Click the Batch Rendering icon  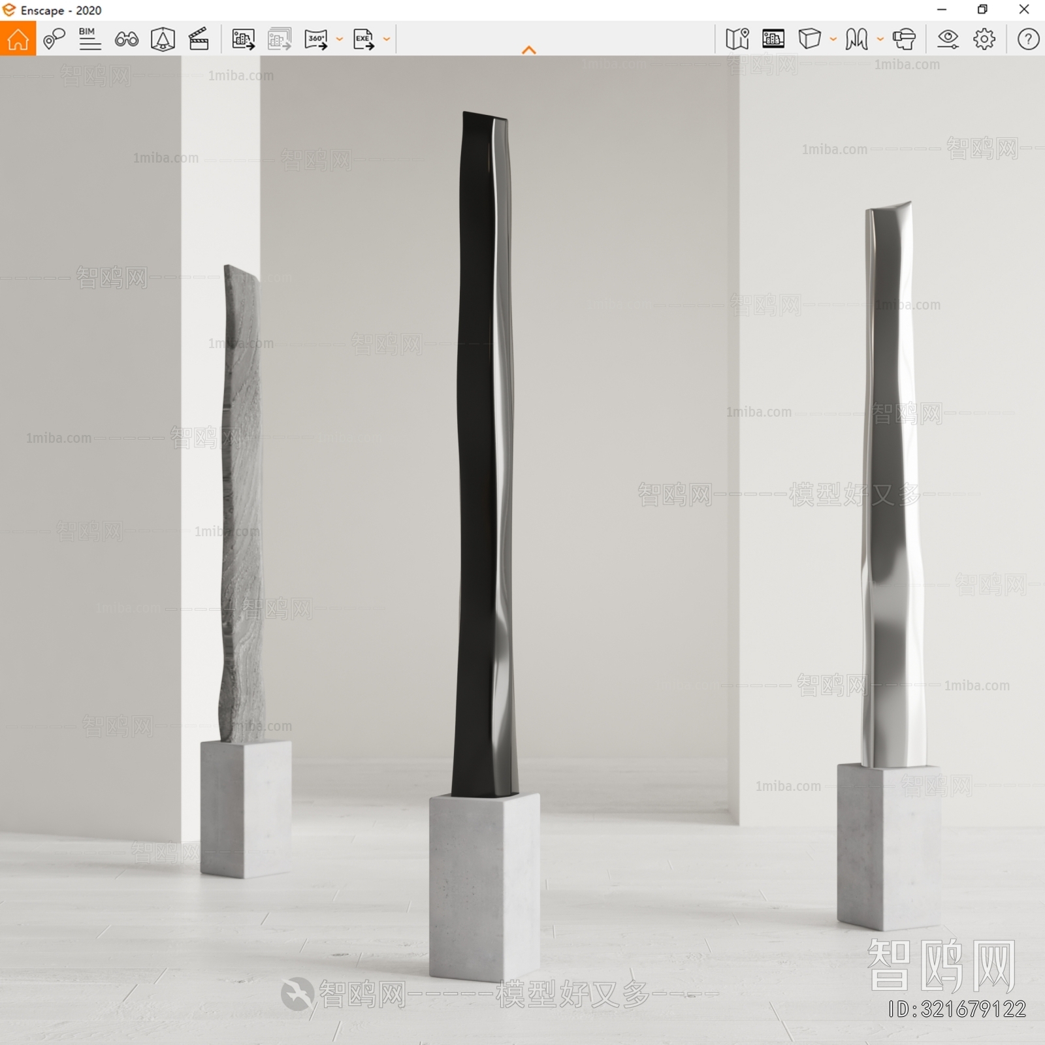click(x=280, y=39)
